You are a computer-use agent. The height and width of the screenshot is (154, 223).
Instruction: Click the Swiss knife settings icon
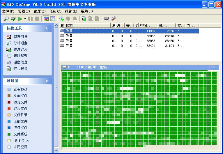113,18
